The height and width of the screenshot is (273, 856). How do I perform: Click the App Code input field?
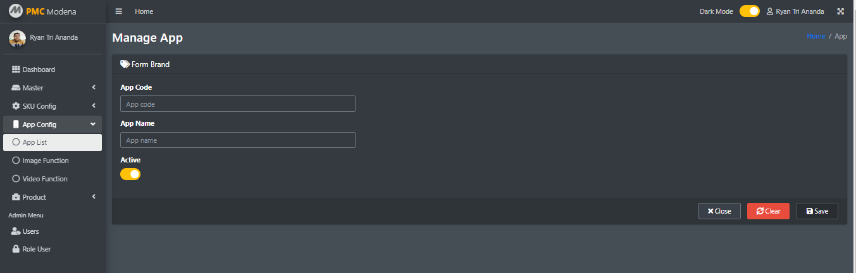pyautogui.click(x=238, y=104)
